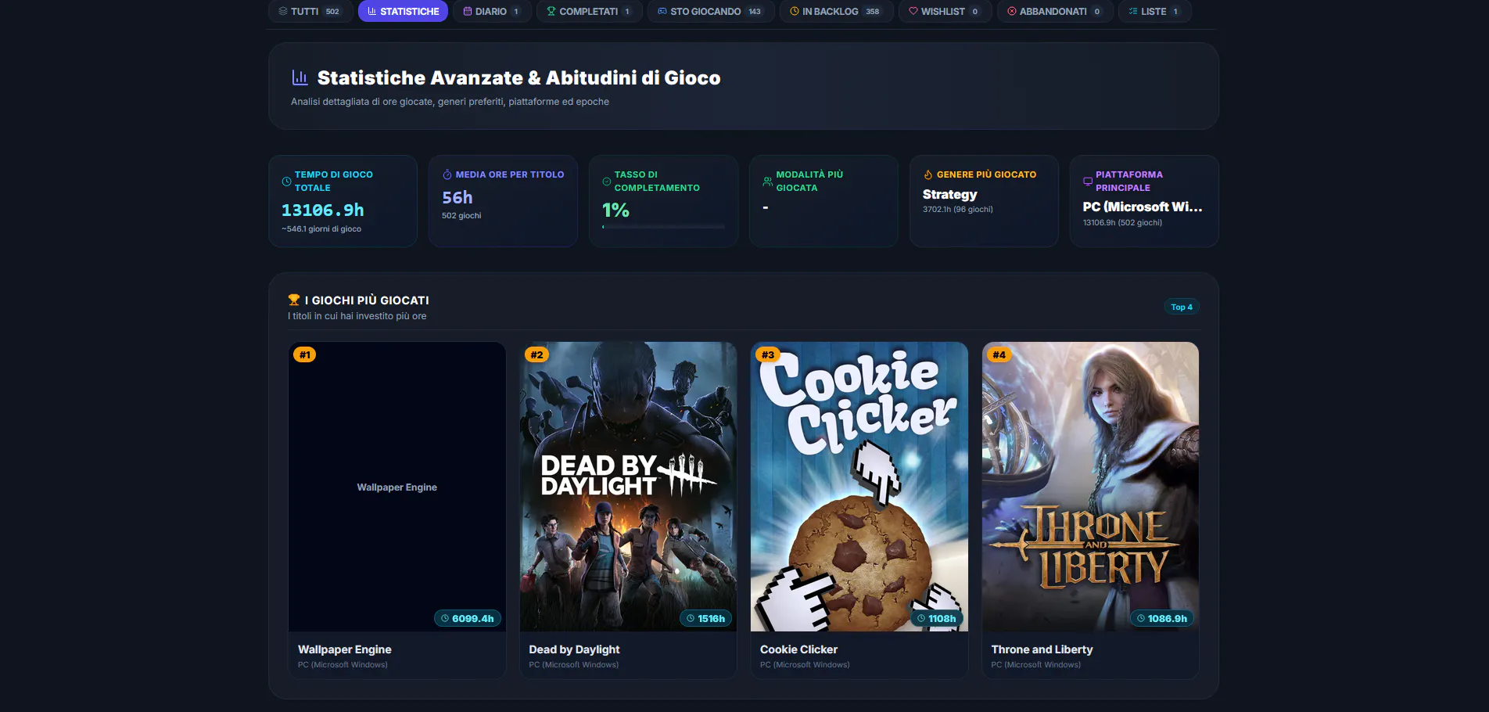Click the layers icon on the Tutti tab
The image size is (1489, 712).
[283, 11]
